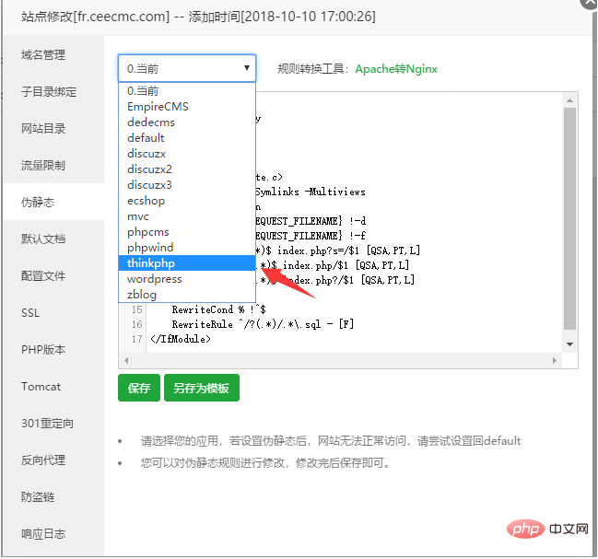Click the vertical scrollbar thumb in editor
598x559 pixels.
(x=569, y=218)
